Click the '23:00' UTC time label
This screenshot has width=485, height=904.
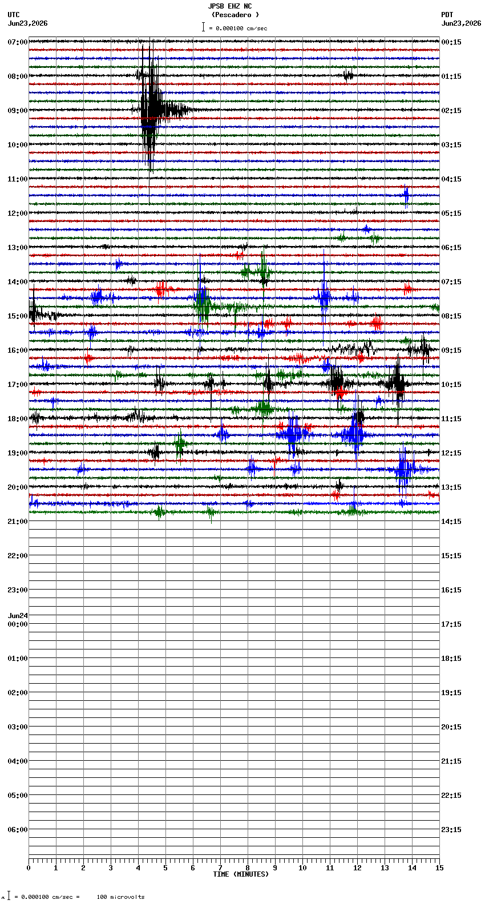point(18,590)
